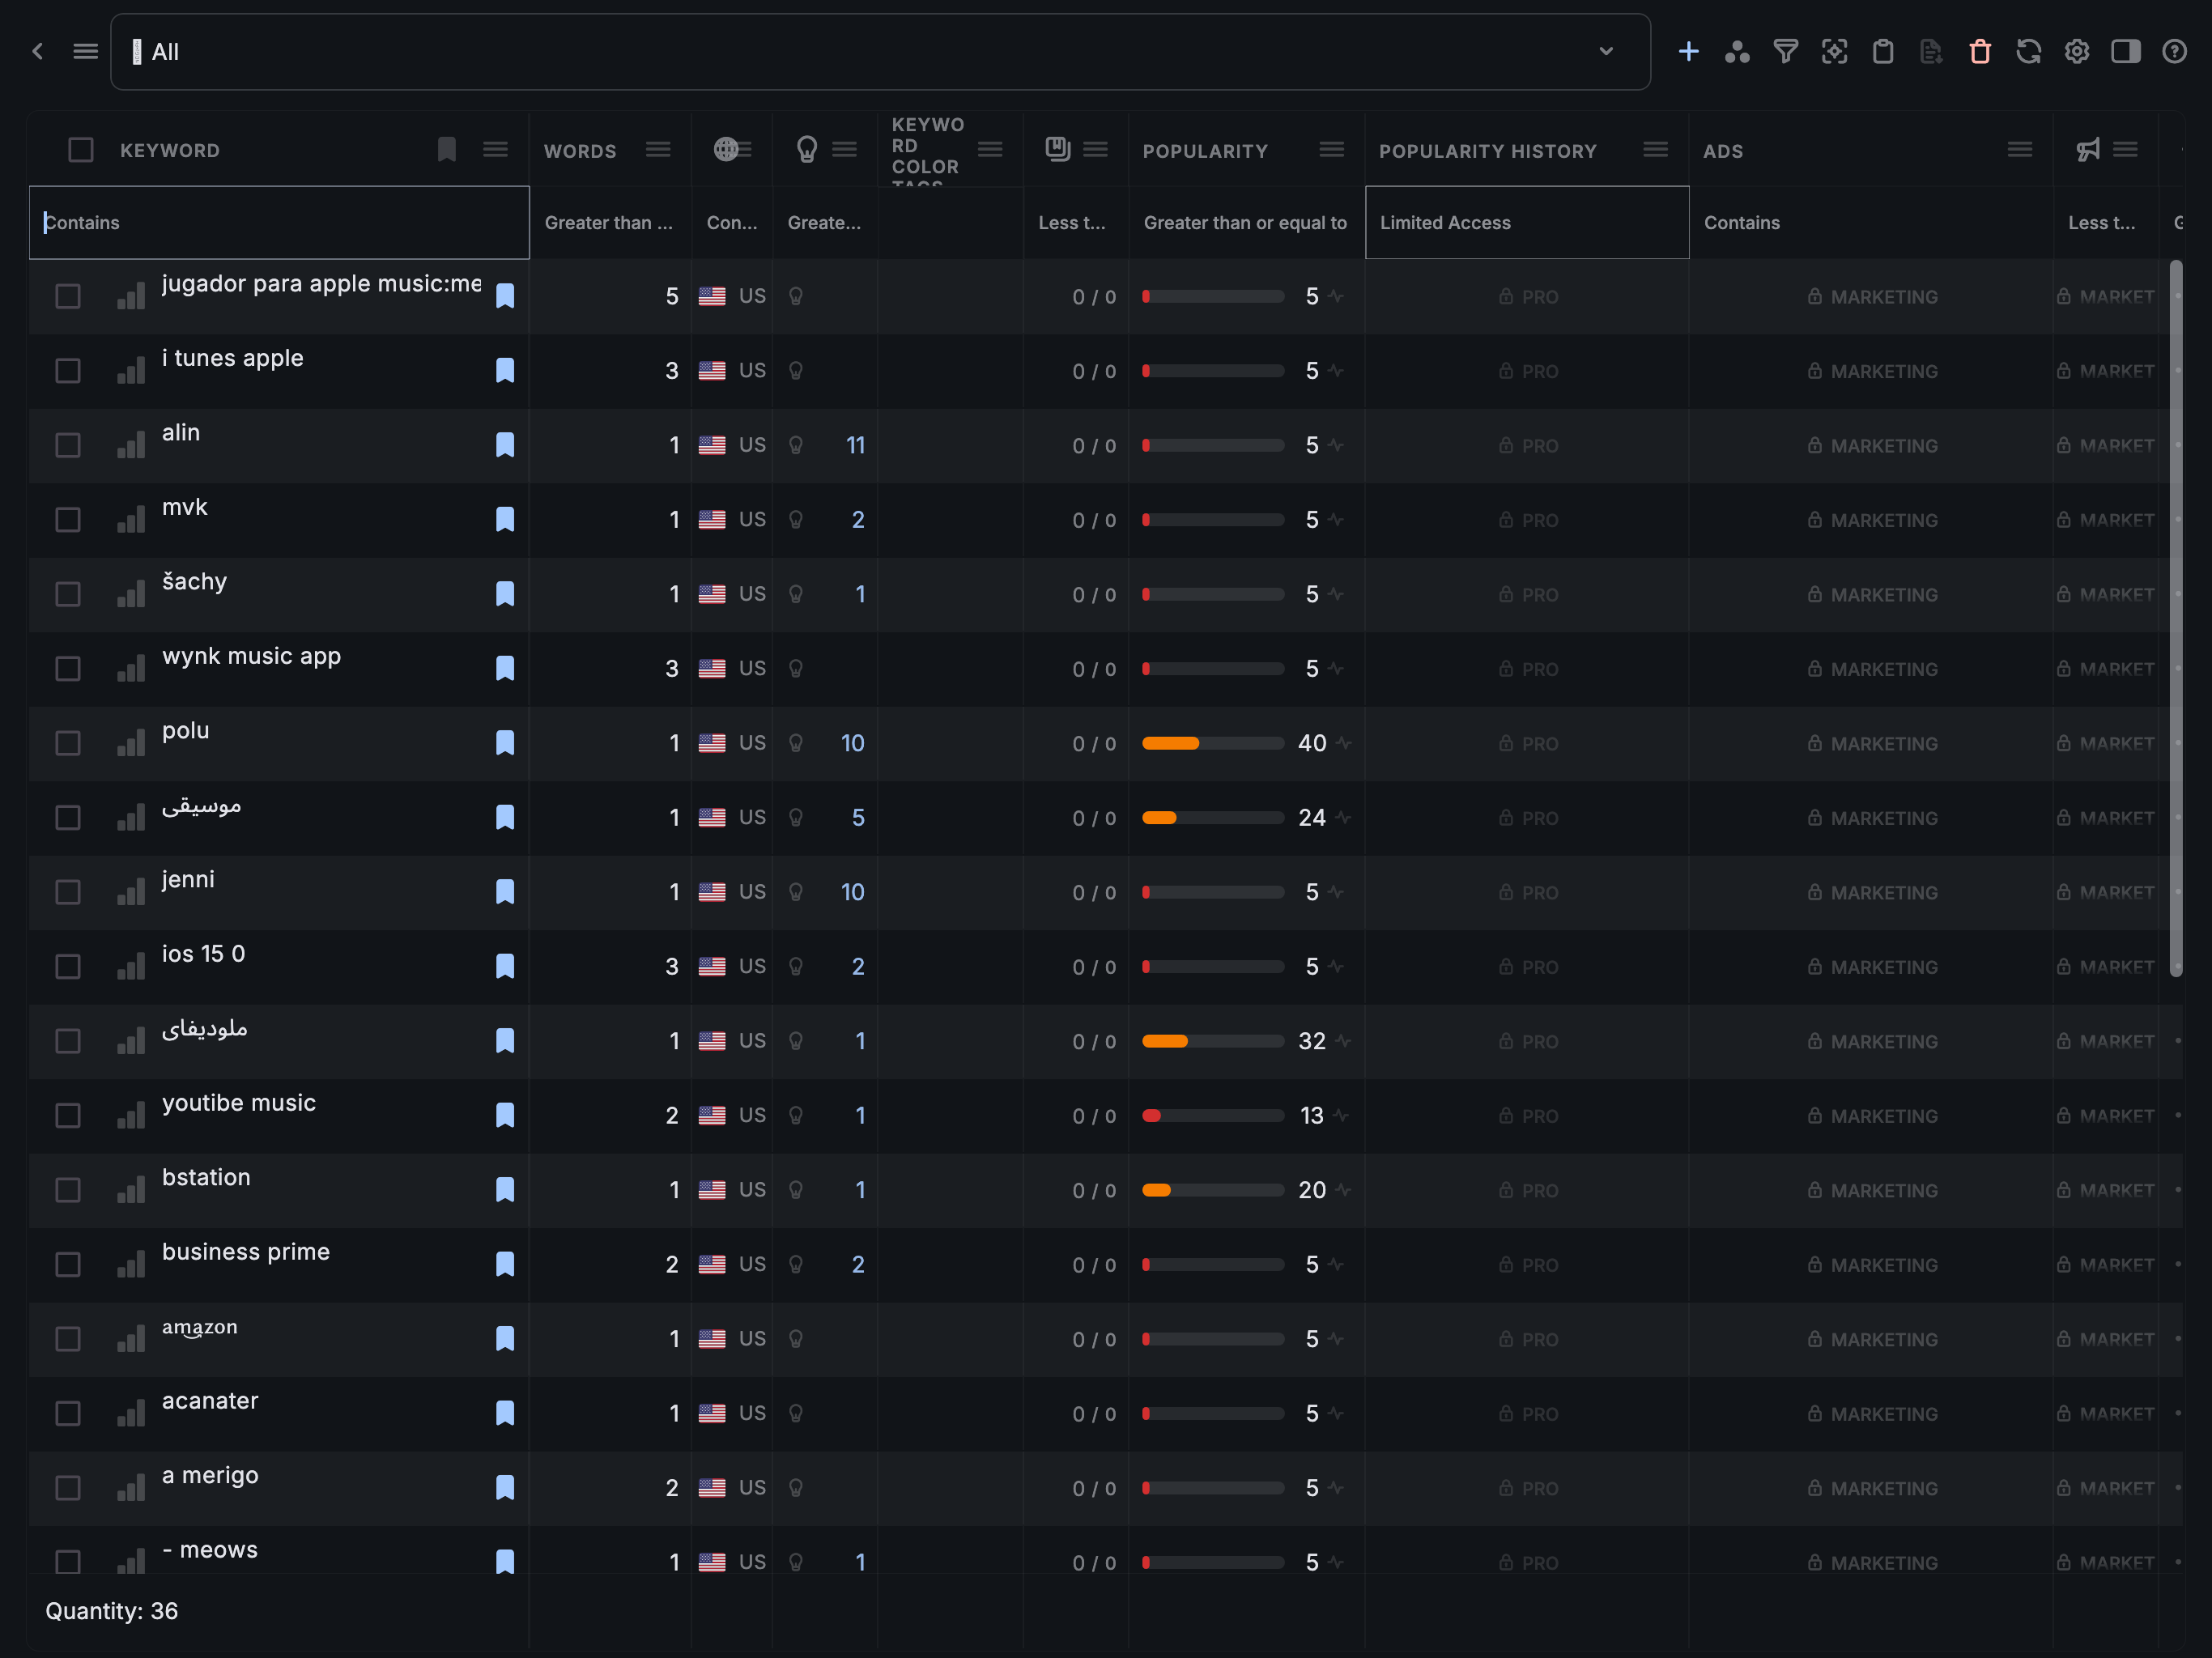Click the refresh arrows icon
The width and height of the screenshot is (2212, 1658).
tap(2028, 52)
